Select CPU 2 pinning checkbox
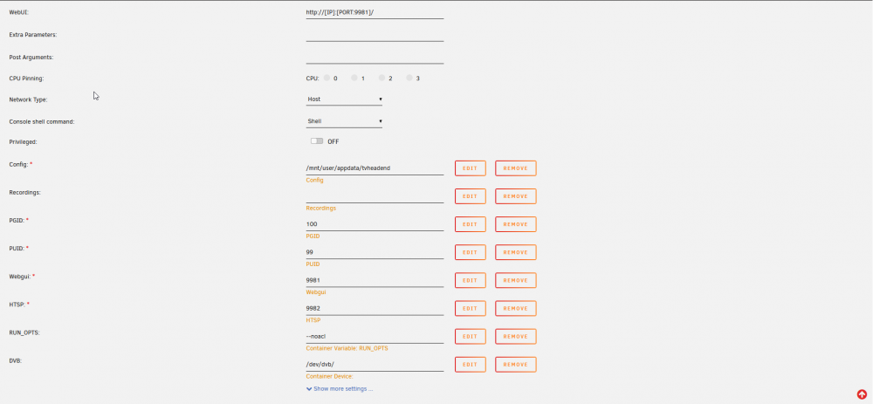This screenshot has height=404, width=873. click(382, 78)
